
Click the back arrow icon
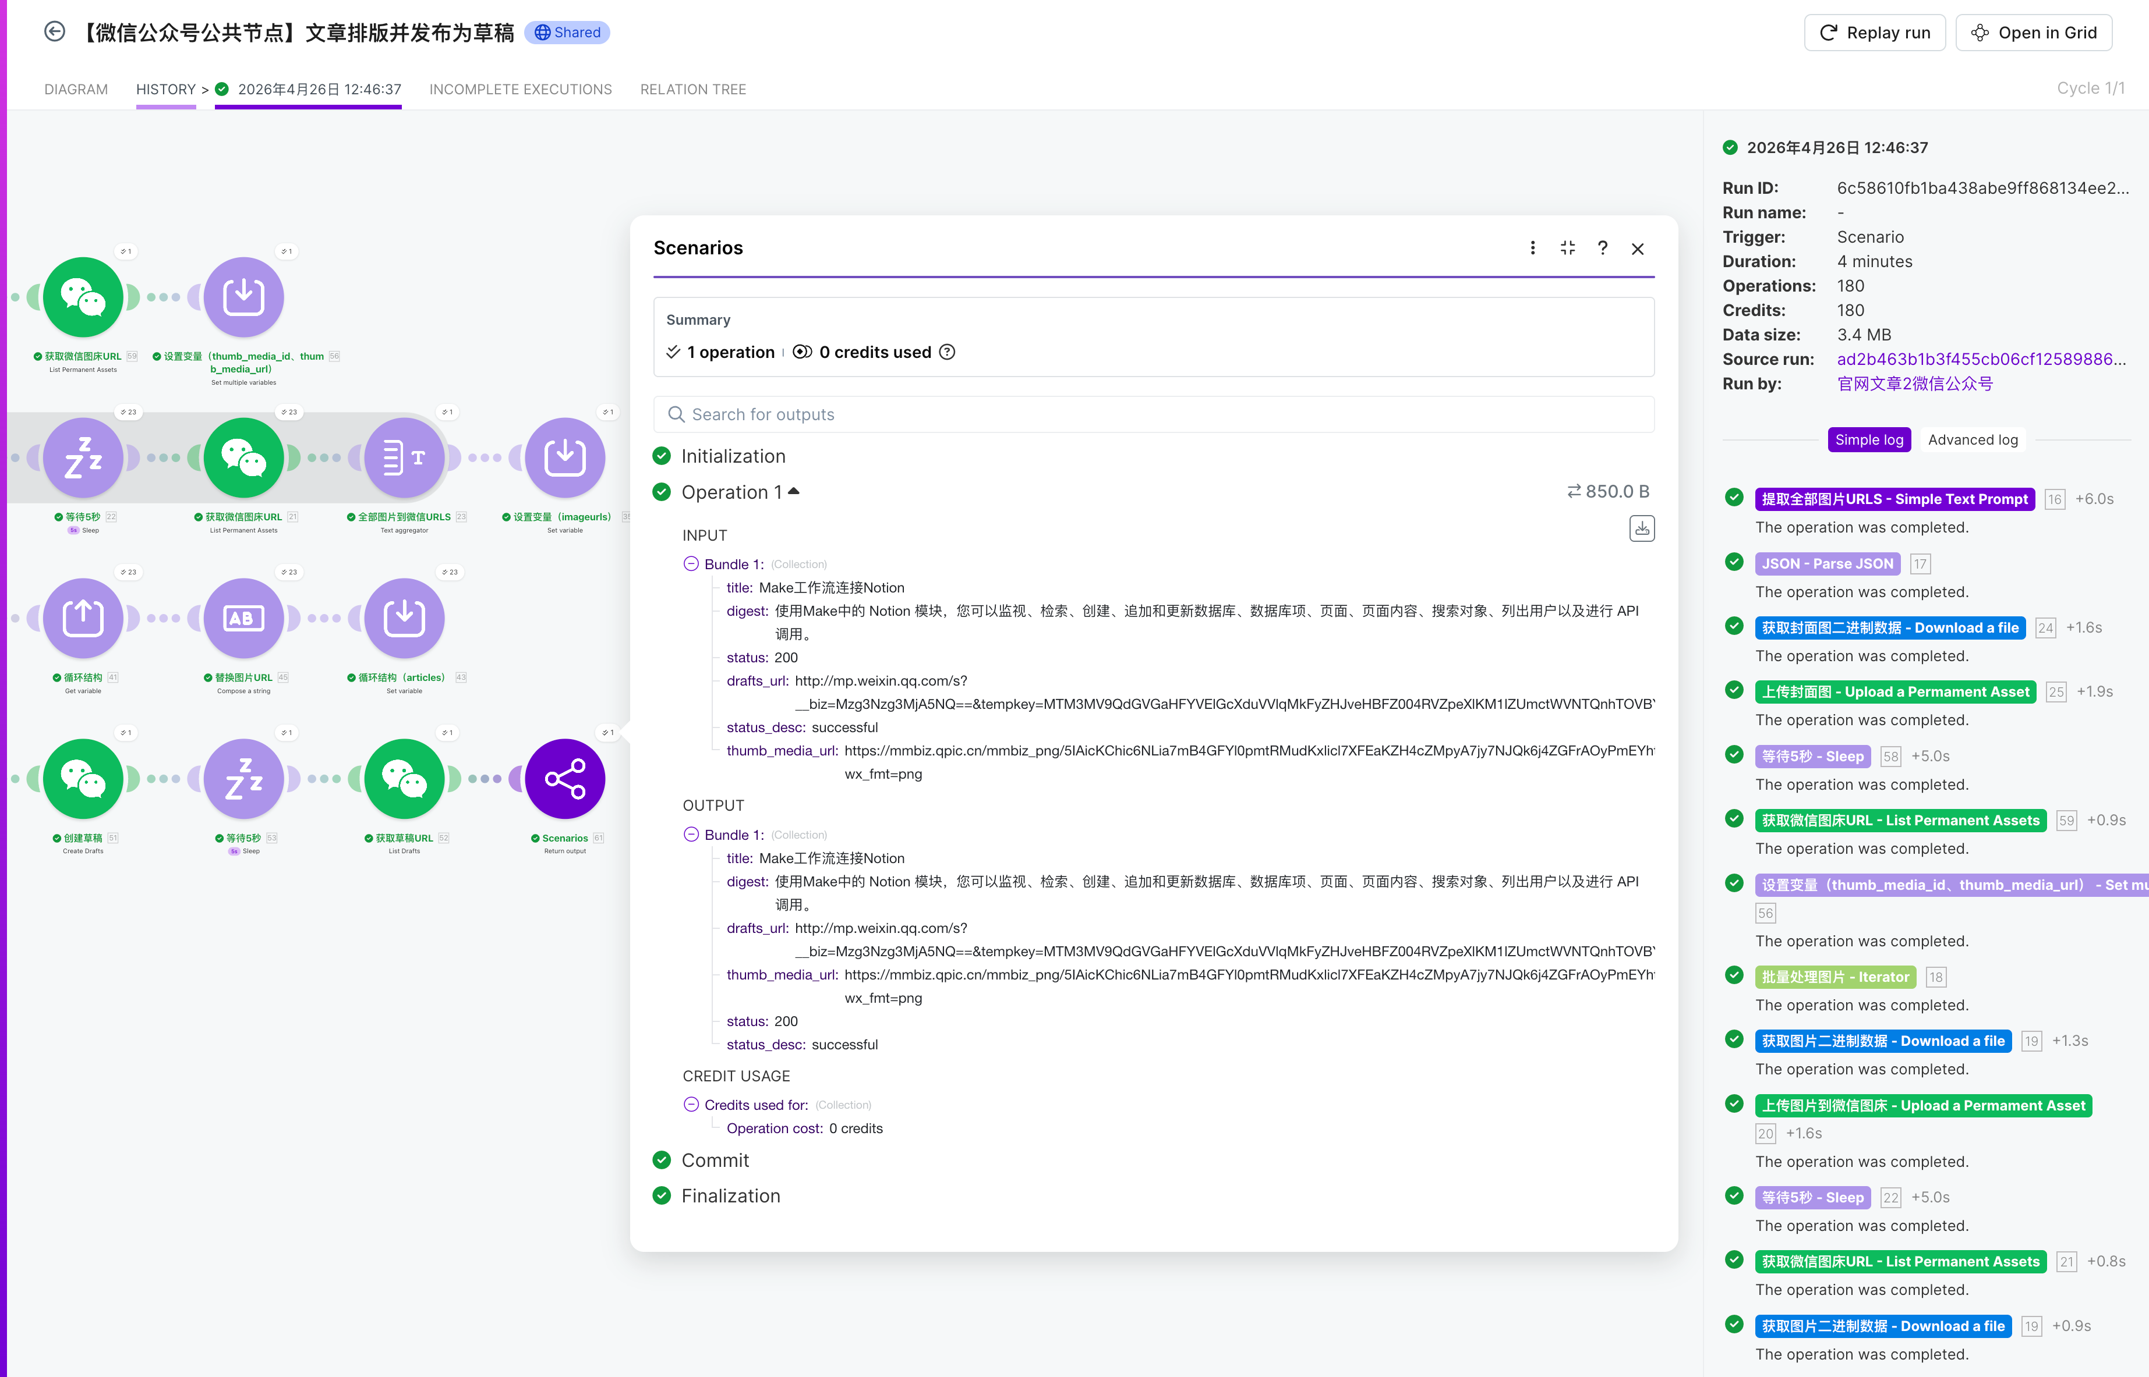tap(55, 32)
